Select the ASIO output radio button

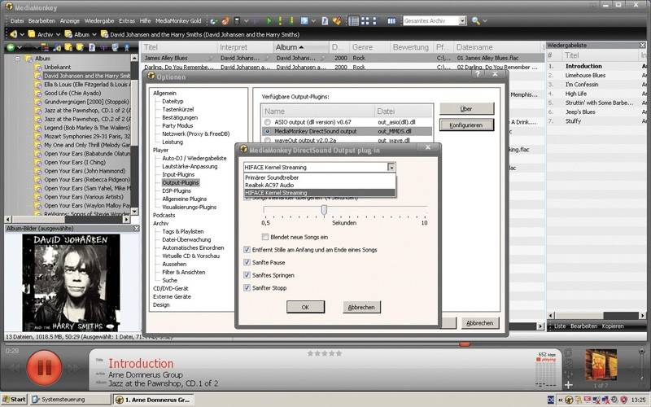coord(268,122)
